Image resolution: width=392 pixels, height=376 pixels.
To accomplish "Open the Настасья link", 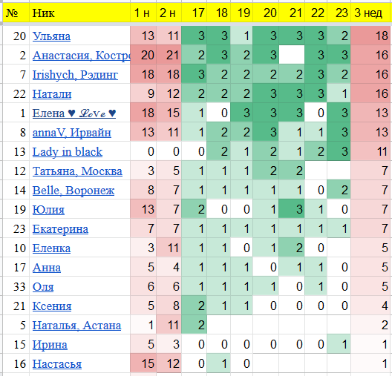I will tap(57, 364).
